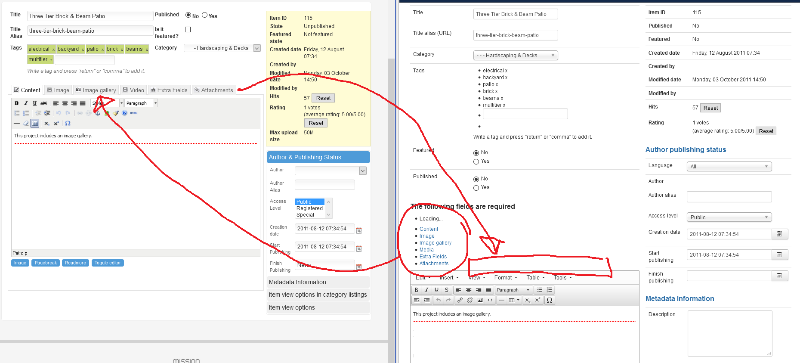Select Featured 'Yes' in right panel
This screenshot has height=363, width=800.
click(476, 162)
